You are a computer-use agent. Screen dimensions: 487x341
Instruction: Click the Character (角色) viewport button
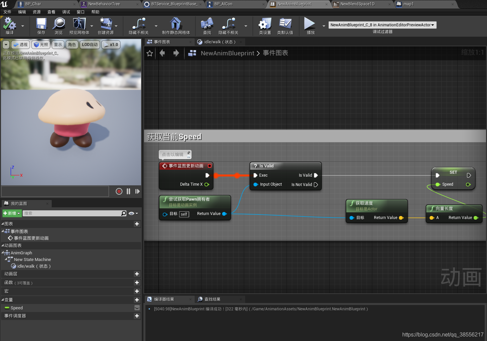pyautogui.click(x=72, y=45)
